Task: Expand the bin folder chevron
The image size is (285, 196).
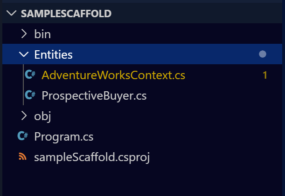Action: [24, 34]
